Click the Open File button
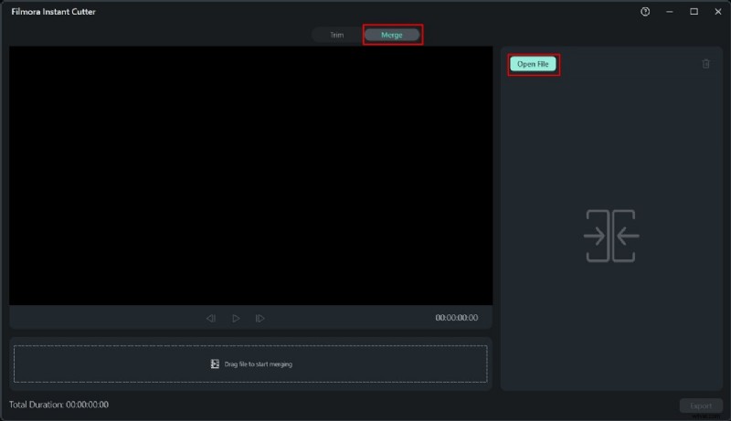 (533, 64)
